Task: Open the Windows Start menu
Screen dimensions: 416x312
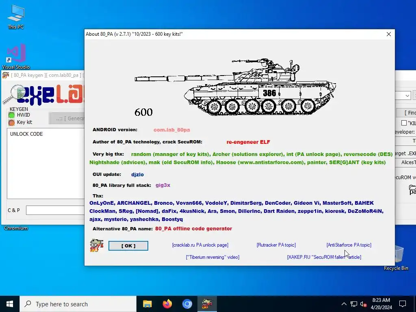Action: tap(10, 304)
